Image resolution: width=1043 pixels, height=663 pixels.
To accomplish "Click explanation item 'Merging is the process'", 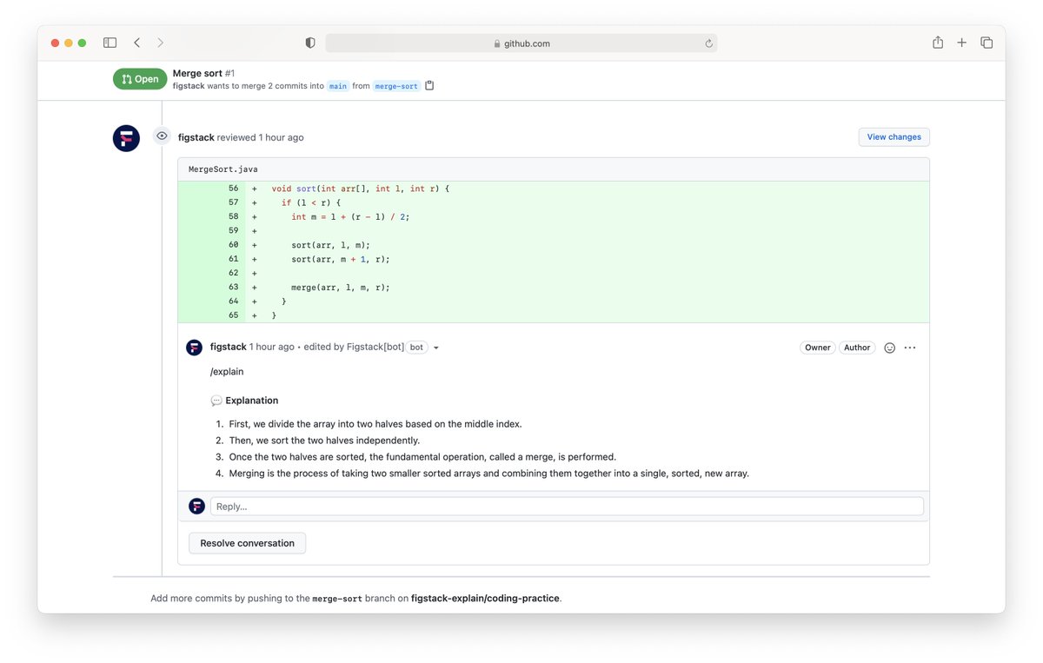I will pos(488,474).
